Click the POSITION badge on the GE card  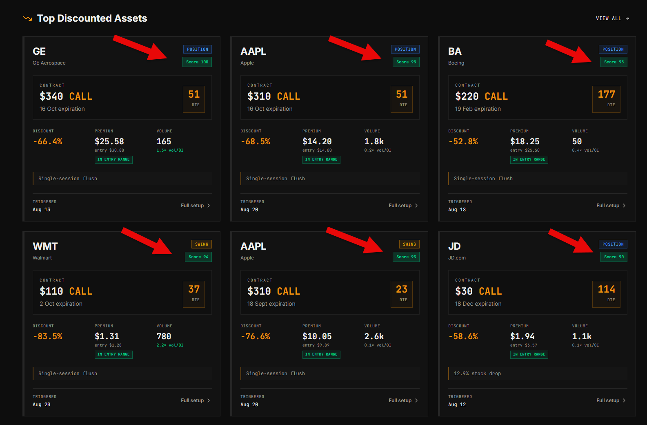tap(198, 49)
